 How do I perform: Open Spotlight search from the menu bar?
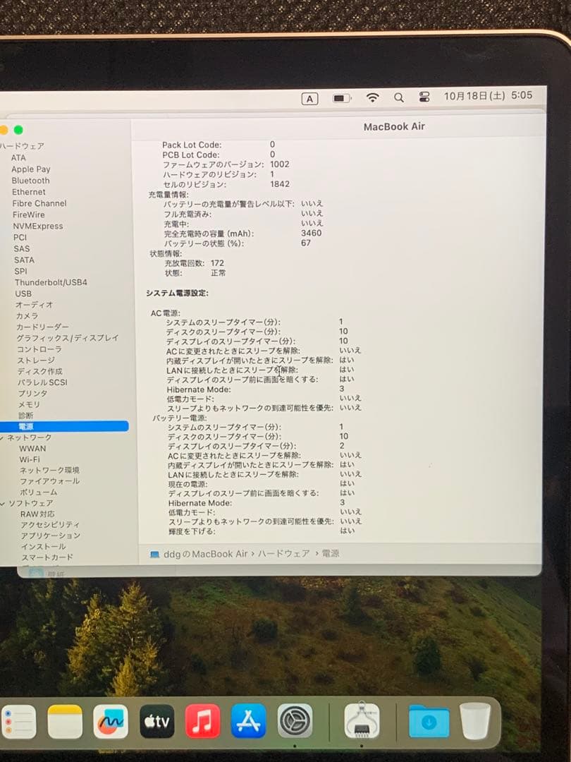(x=399, y=98)
